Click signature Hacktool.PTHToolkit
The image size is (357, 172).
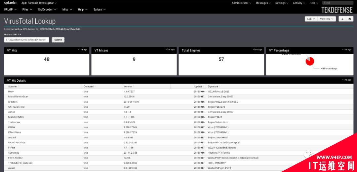(x=219, y=153)
